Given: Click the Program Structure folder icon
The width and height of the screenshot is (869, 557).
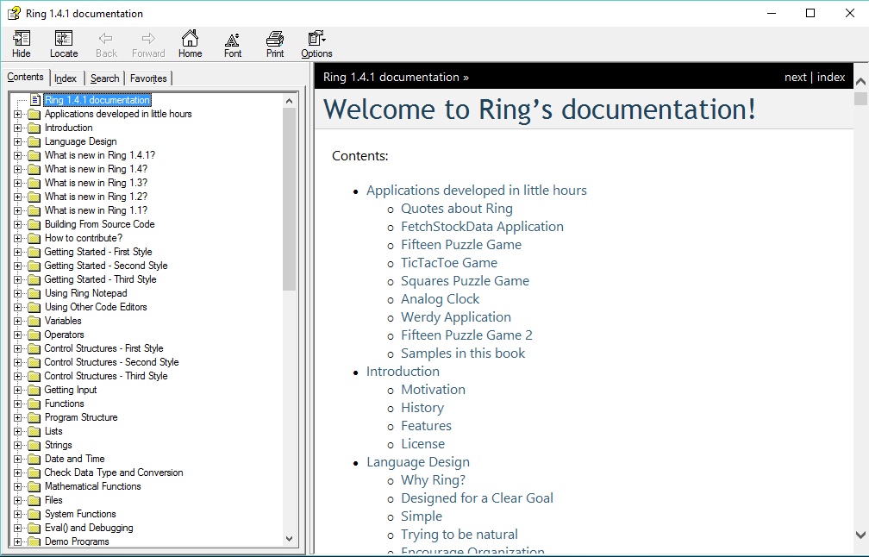Looking at the screenshot, I should point(34,418).
